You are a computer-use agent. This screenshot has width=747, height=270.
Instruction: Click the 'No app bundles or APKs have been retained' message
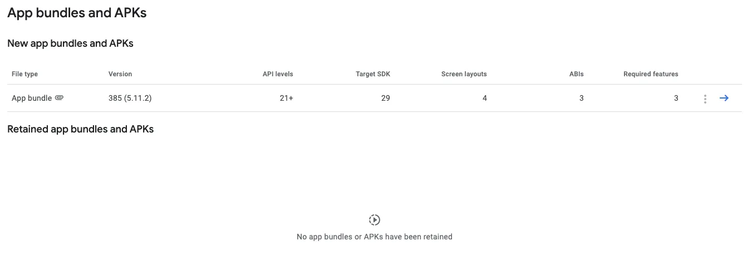(x=374, y=237)
